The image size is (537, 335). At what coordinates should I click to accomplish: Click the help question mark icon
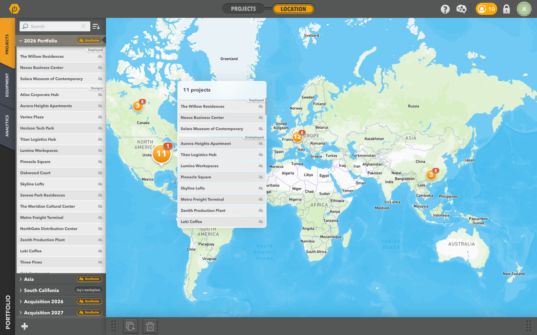click(x=445, y=9)
